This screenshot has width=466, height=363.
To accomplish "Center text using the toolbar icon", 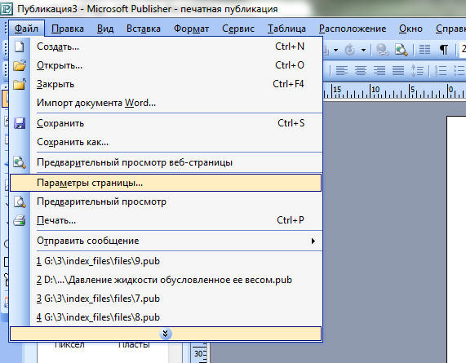I will (361, 71).
